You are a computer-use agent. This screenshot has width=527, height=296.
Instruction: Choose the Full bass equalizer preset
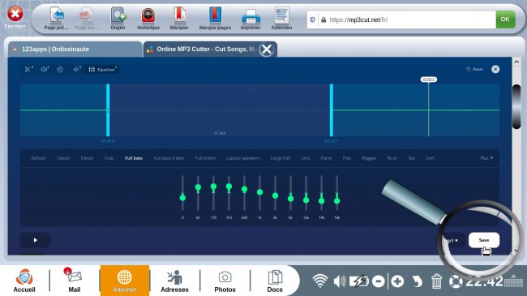point(134,158)
